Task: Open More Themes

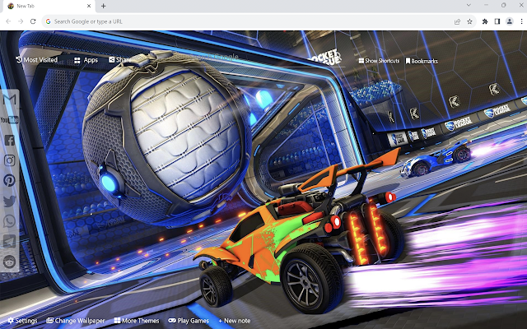Action: coord(137,321)
